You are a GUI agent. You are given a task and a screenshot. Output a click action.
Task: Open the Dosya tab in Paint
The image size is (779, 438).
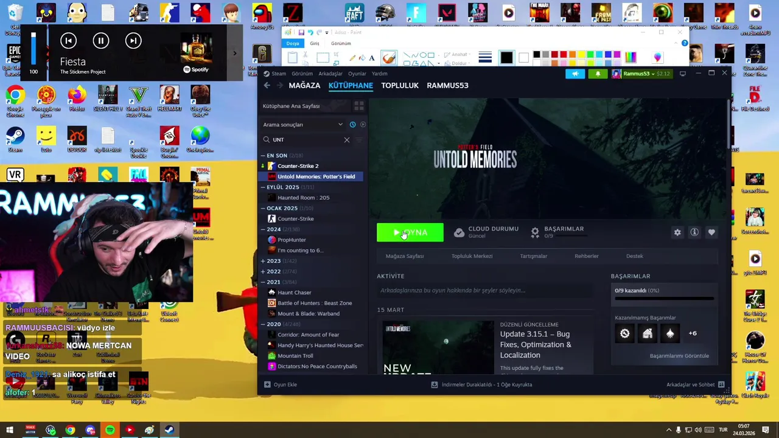[293, 43]
